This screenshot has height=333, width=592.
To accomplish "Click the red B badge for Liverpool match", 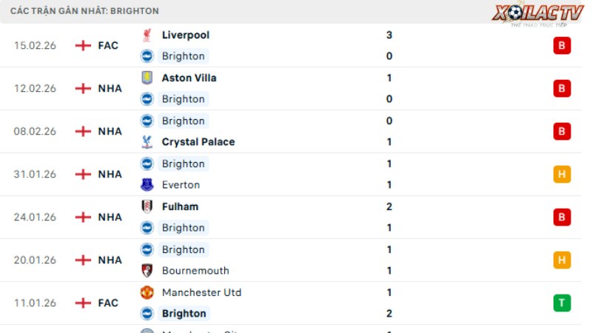I will click(x=562, y=45).
